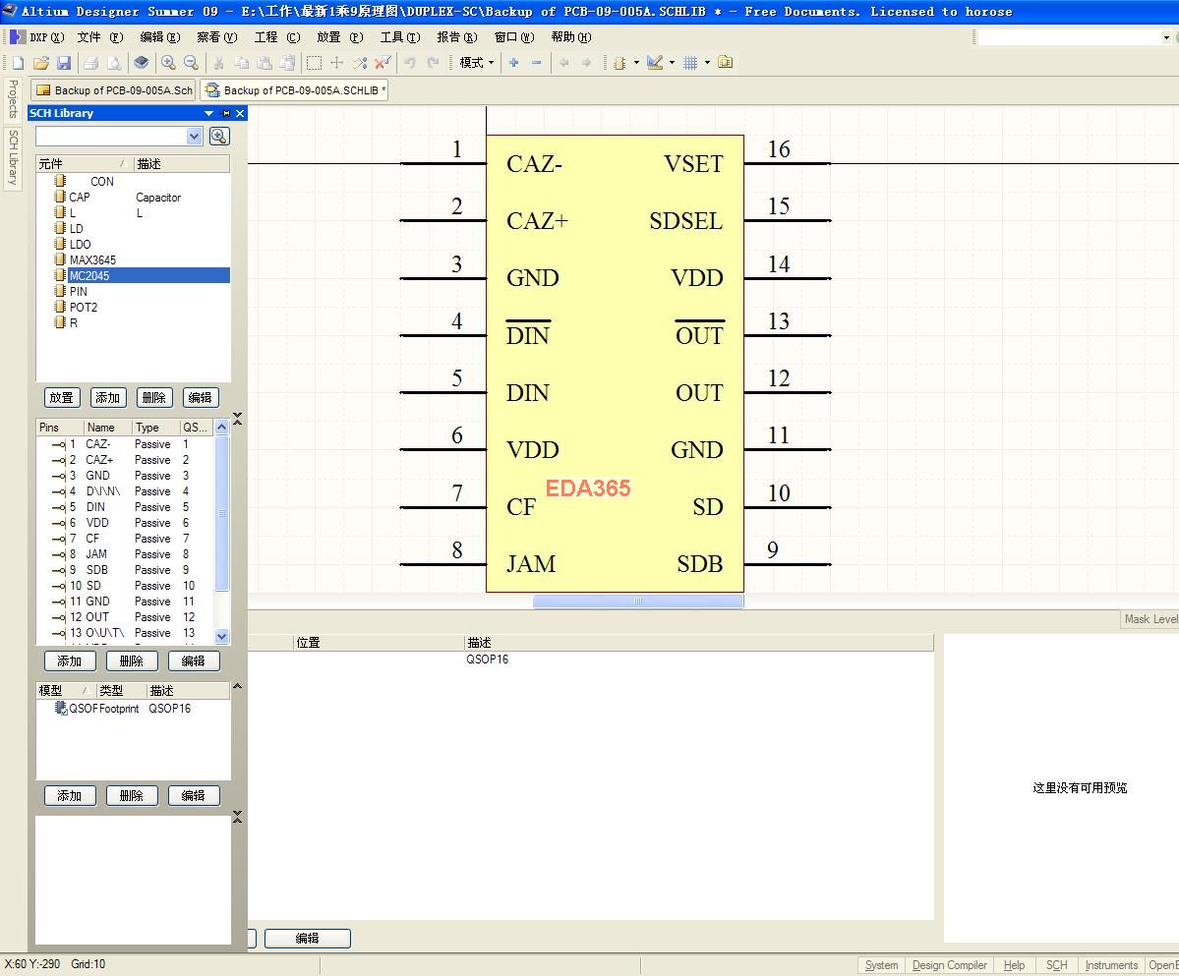This screenshot has width=1179, height=976.
Task: Click the grid settings toolbar icon
Action: 690,63
